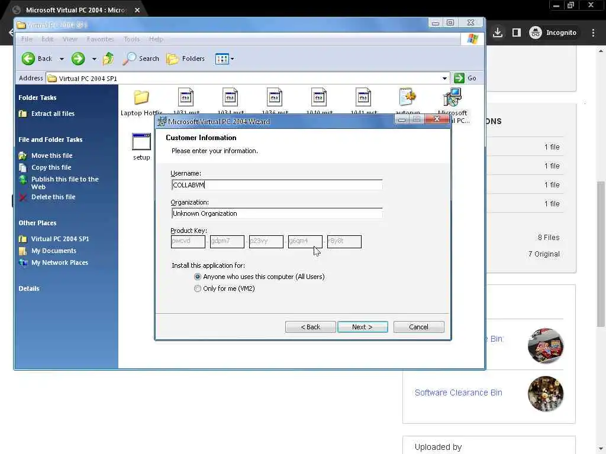Screen dimensions: 606x454
Task: Click the Organization text field
Action: click(277, 213)
